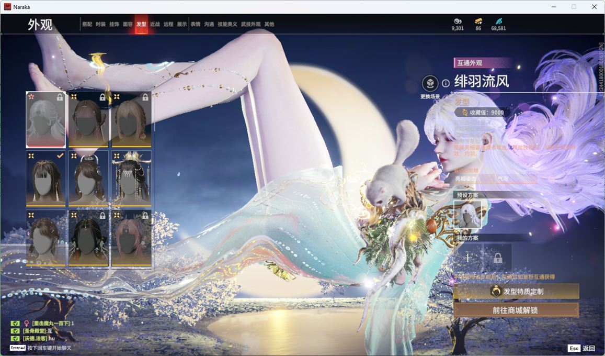Select the dark updo with silver hairpiece
The width and height of the screenshot is (605, 356).
coord(88,179)
